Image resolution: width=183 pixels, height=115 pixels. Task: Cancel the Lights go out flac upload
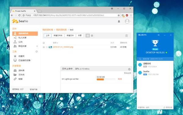120,79
